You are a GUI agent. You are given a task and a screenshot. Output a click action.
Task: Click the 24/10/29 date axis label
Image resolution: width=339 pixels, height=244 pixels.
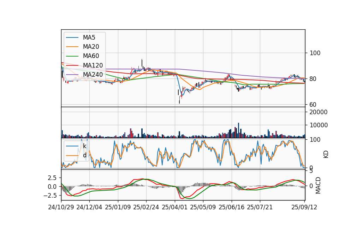(61, 207)
